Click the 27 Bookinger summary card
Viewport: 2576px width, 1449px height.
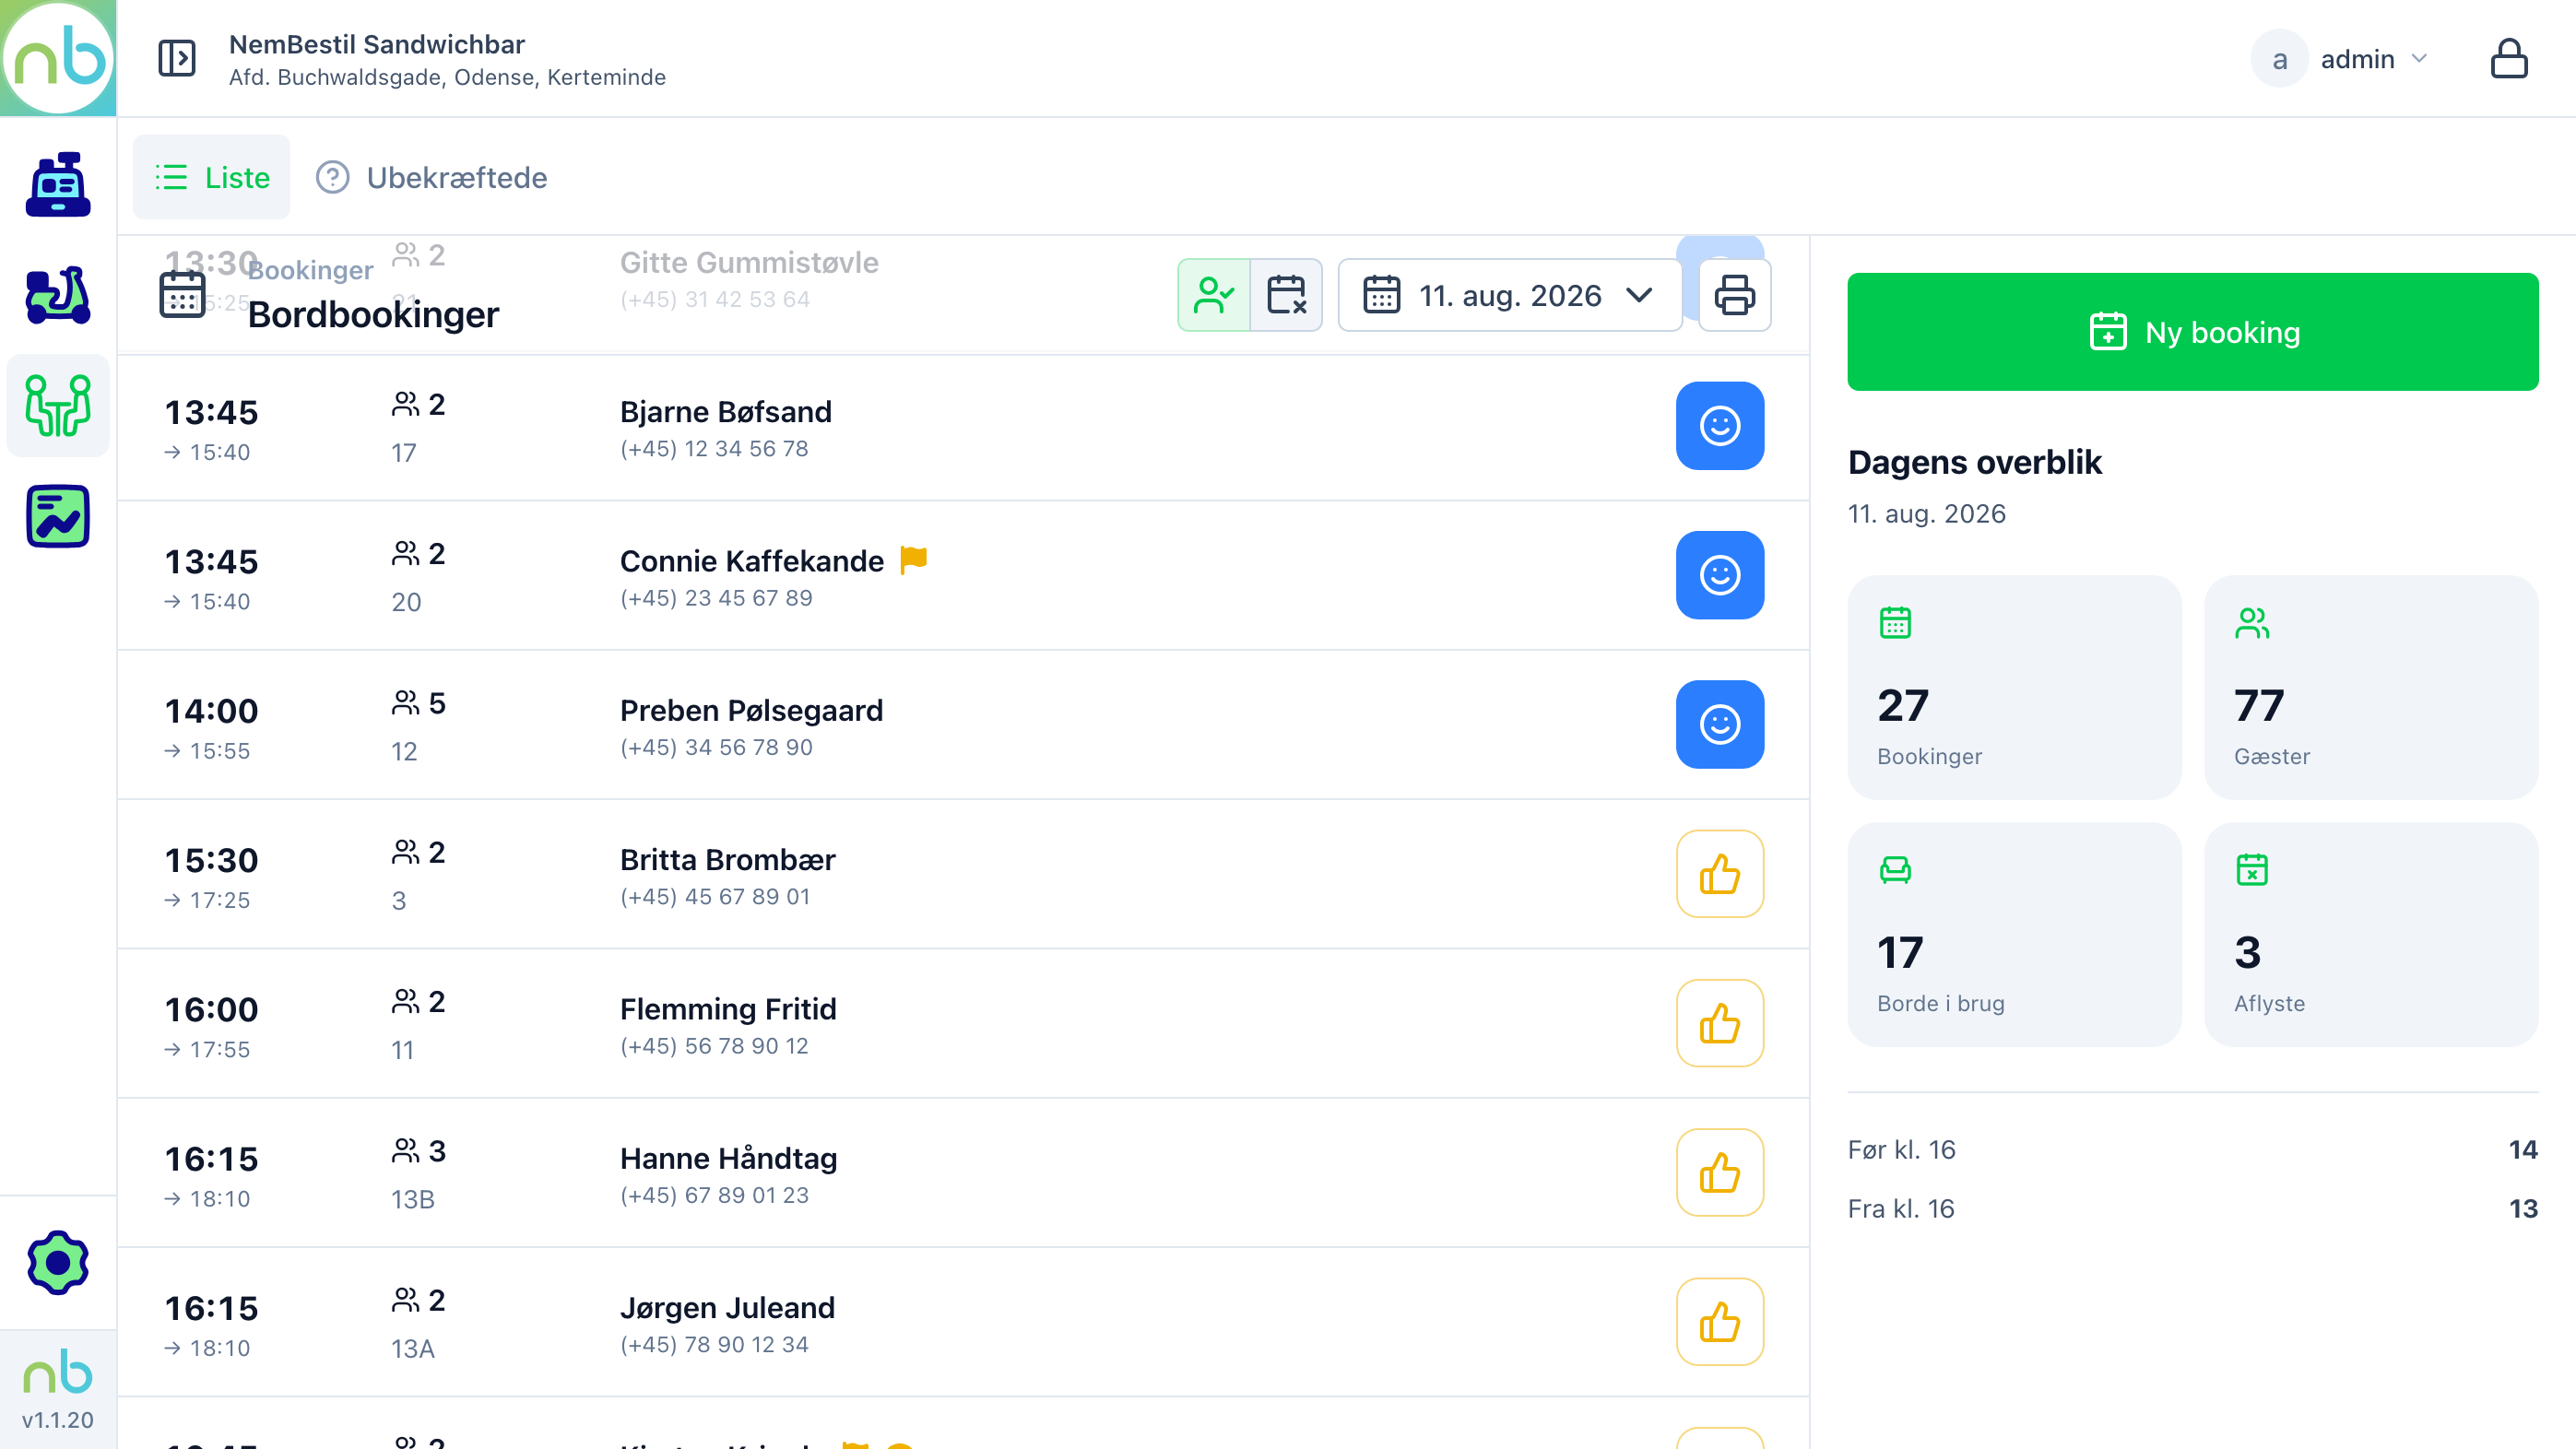click(2014, 687)
